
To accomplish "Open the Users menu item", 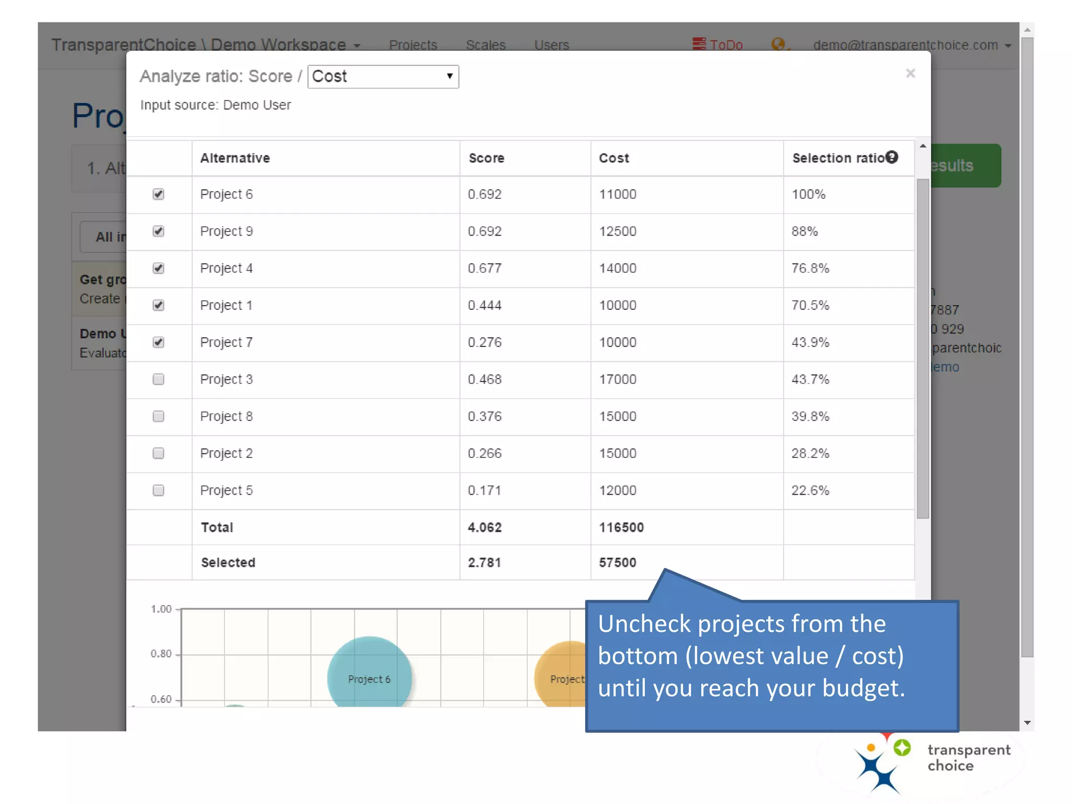I will (552, 45).
